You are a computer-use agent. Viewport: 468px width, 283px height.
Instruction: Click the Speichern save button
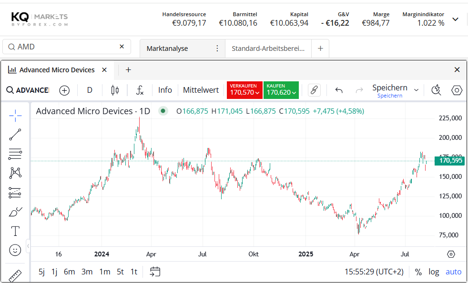[x=390, y=90]
